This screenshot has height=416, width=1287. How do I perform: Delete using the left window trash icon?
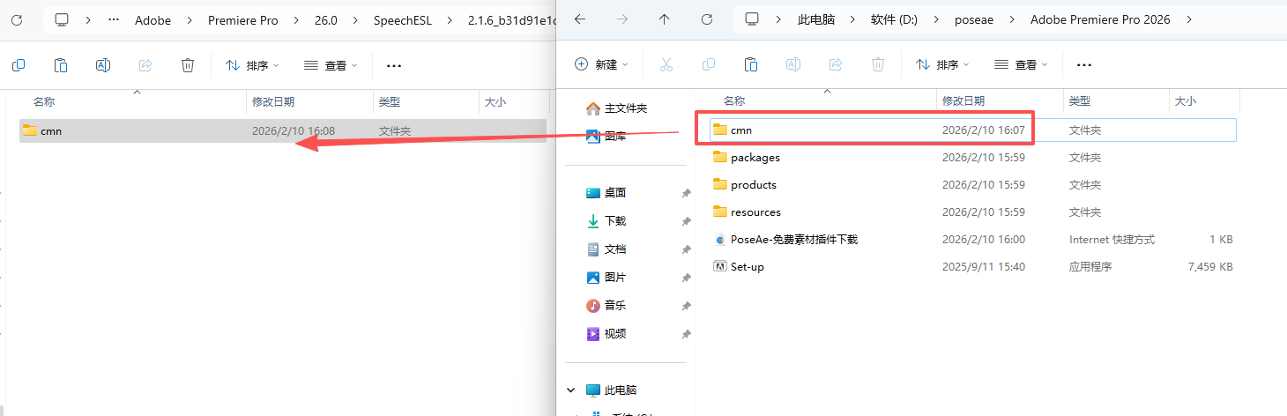188,65
